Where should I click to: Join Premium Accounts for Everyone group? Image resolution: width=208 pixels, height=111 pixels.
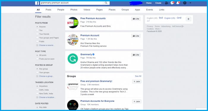(137, 102)
